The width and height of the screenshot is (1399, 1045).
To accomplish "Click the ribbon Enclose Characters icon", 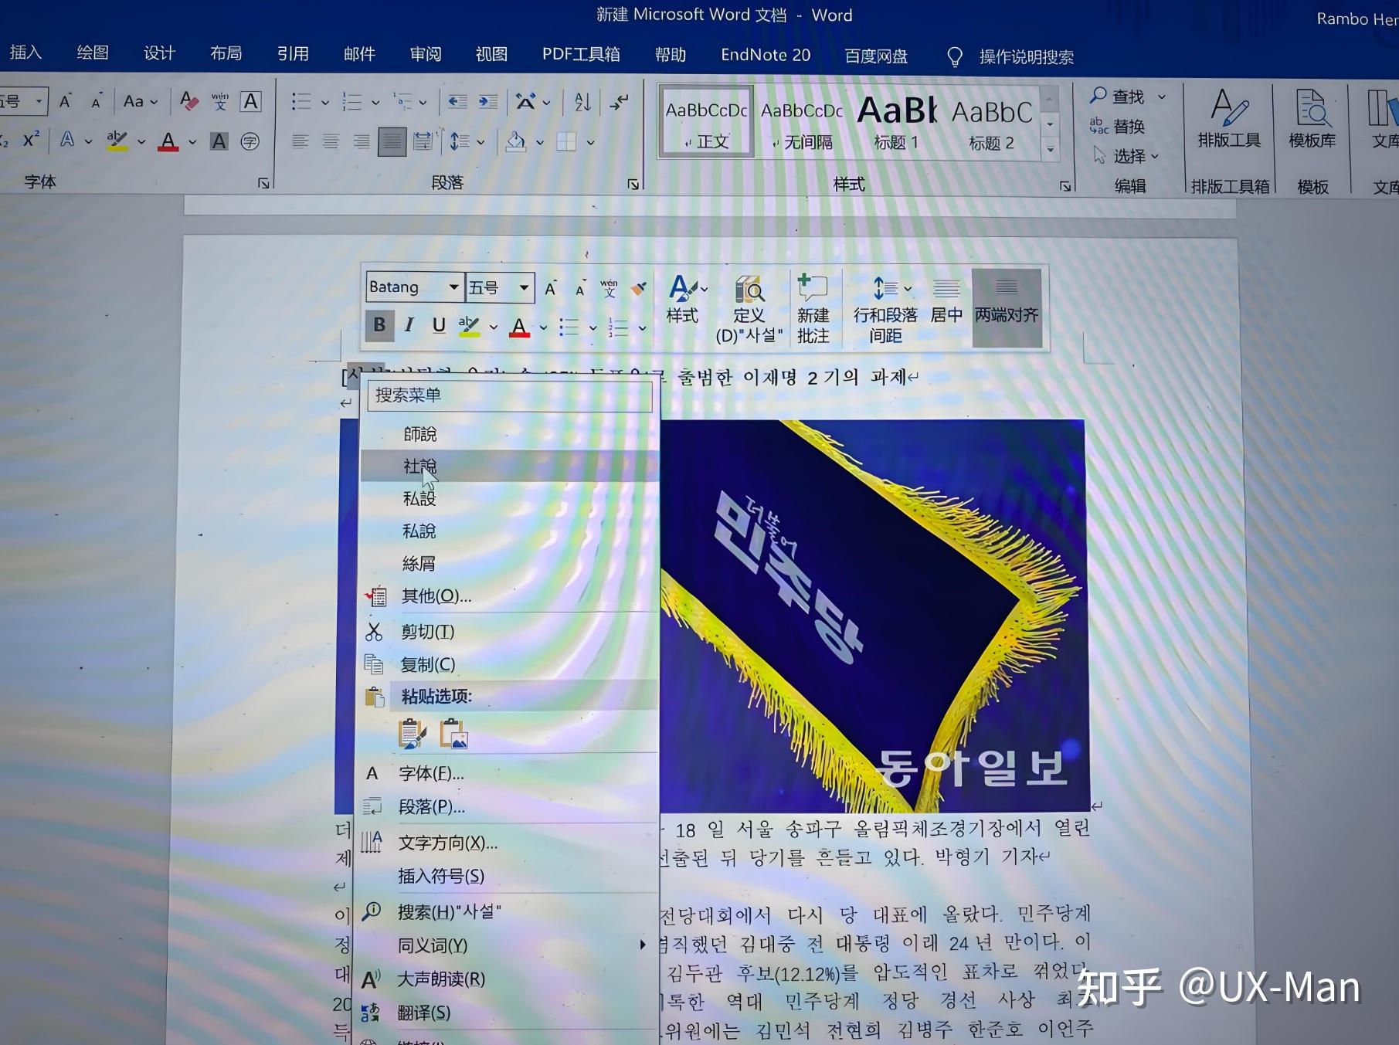I will pos(250,141).
